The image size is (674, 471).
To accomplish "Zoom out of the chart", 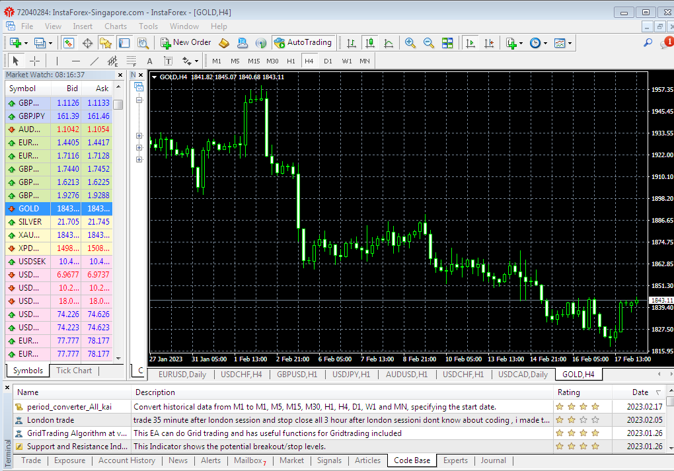I will pyautogui.click(x=429, y=43).
